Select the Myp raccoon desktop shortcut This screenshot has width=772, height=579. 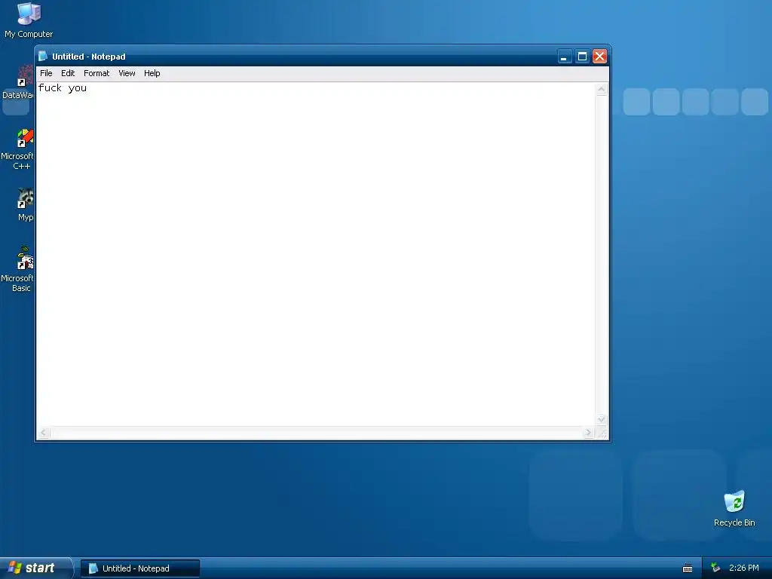click(x=25, y=205)
